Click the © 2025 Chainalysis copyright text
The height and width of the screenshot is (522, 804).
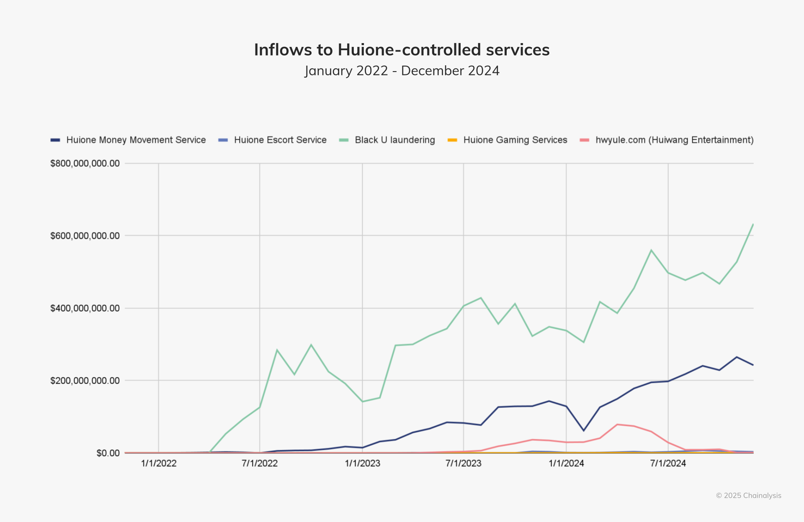tap(748, 496)
